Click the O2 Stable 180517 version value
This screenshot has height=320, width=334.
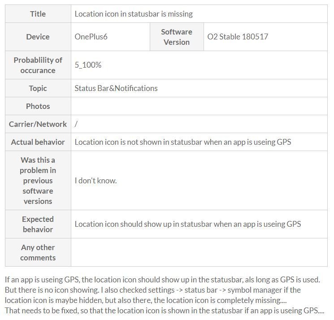click(238, 37)
